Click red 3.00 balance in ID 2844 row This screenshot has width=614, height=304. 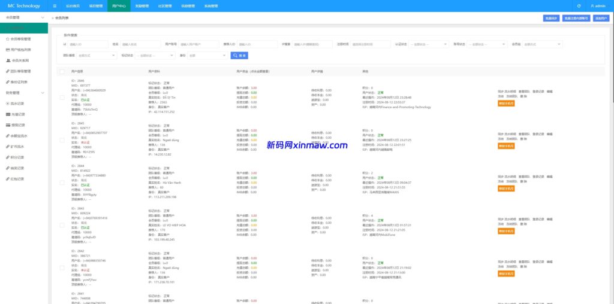[x=254, y=173]
